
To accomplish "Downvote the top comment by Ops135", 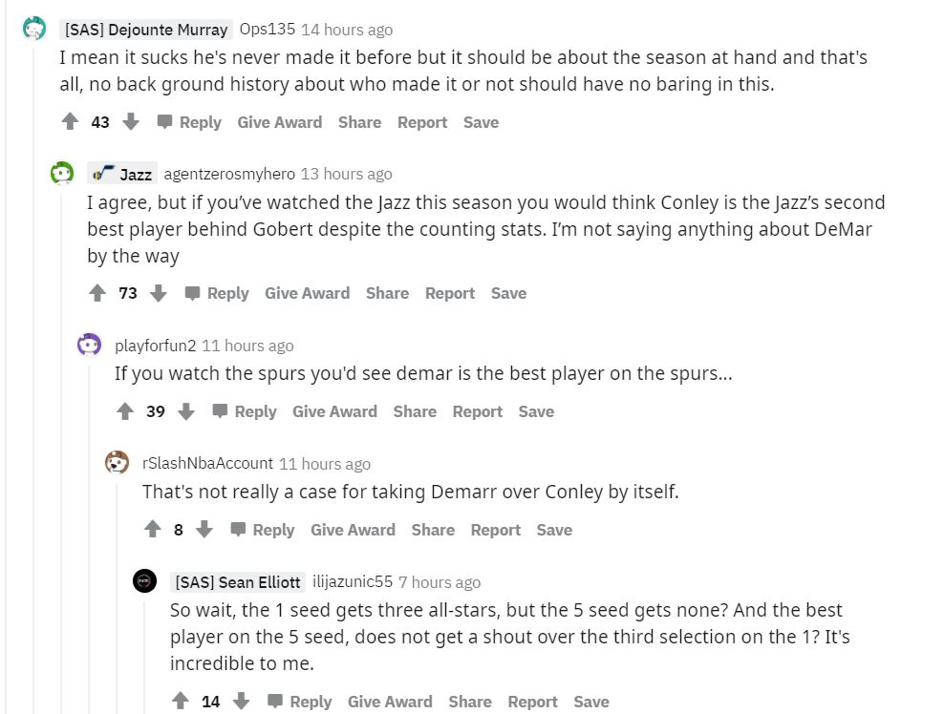I will pyautogui.click(x=132, y=121).
